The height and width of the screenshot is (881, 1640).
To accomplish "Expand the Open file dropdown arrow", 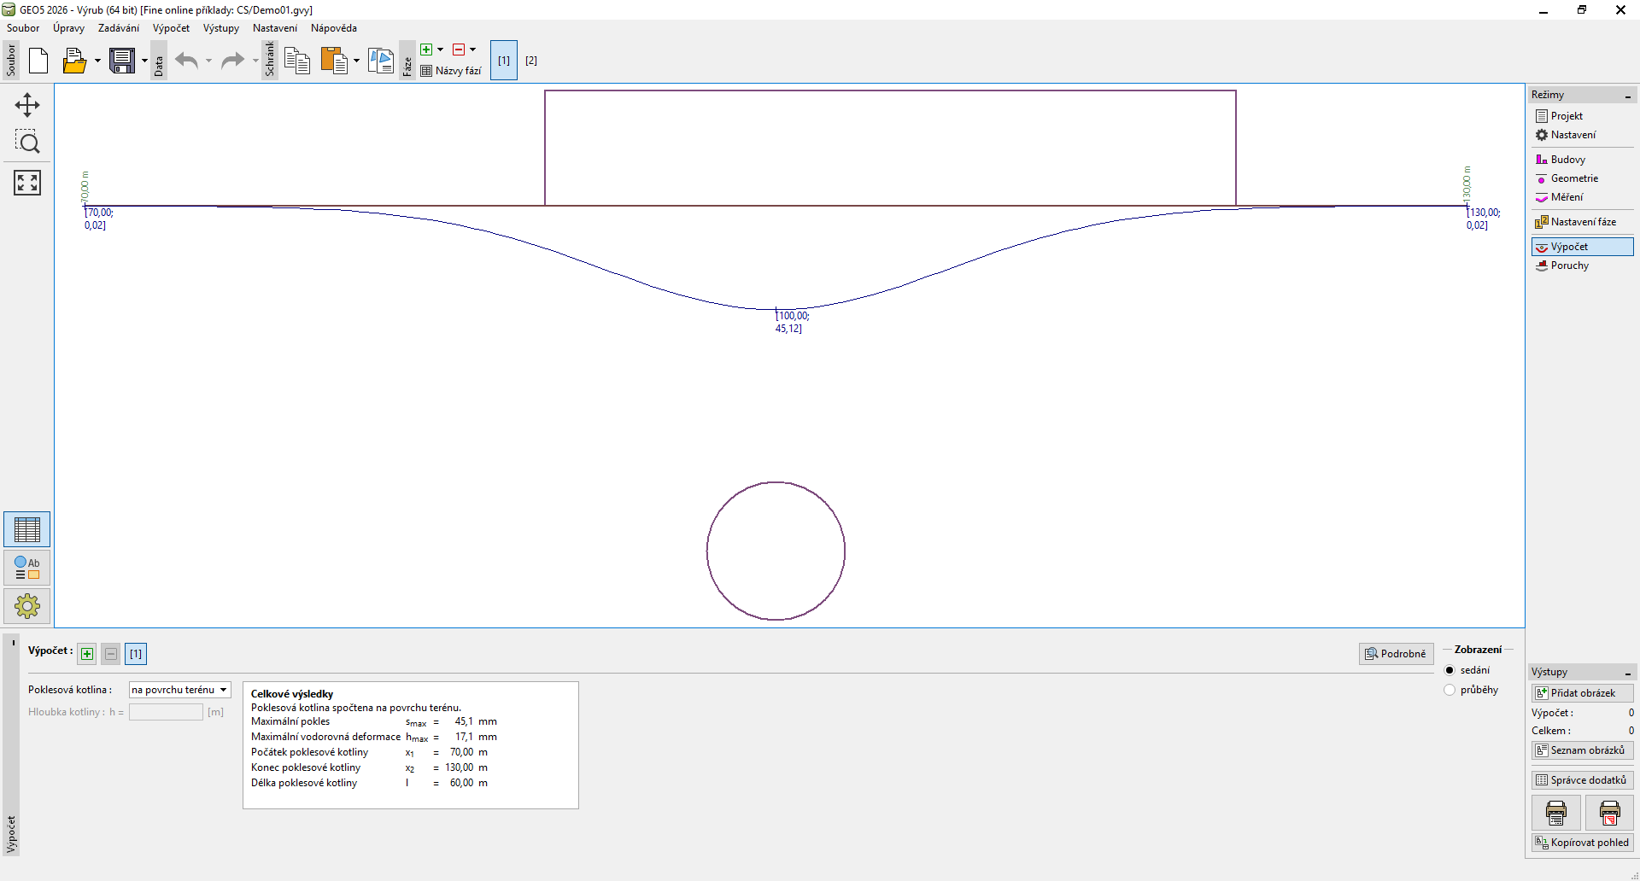I will tap(97, 61).
